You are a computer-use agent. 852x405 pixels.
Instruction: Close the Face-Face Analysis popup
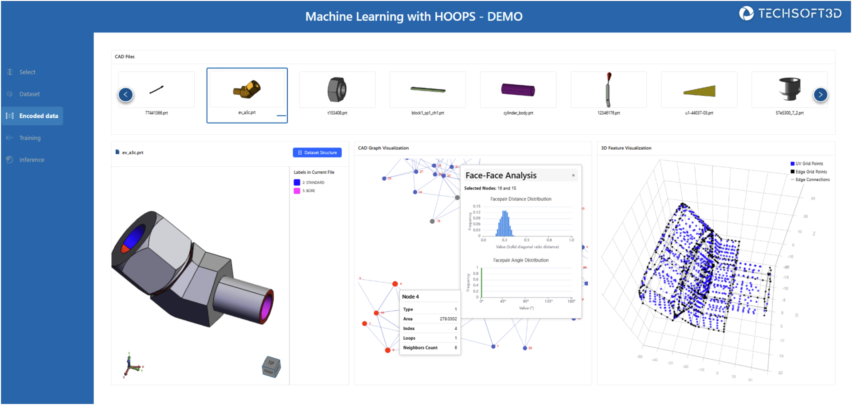coord(573,175)
